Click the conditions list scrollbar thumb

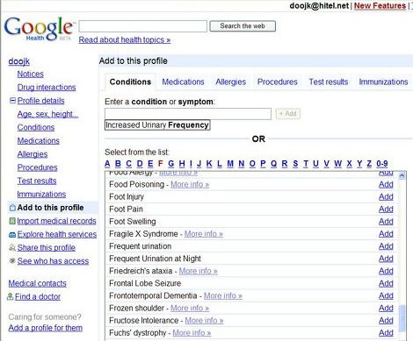402,318
